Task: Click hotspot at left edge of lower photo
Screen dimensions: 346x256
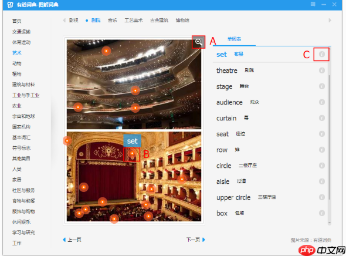Action: click(x=67, y=140)
